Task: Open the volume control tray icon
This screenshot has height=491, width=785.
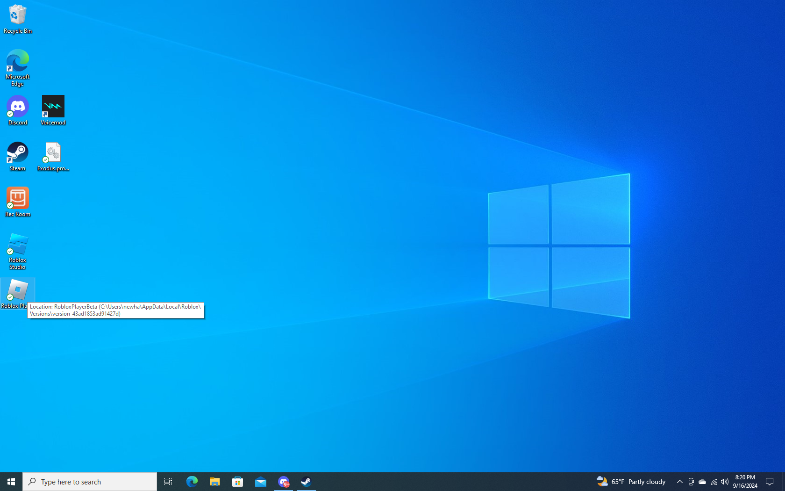Action: (725, 482)
